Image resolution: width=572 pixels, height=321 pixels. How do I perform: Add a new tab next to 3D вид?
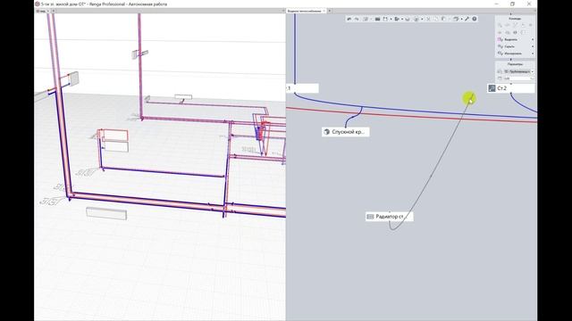(x=54, y=11)
